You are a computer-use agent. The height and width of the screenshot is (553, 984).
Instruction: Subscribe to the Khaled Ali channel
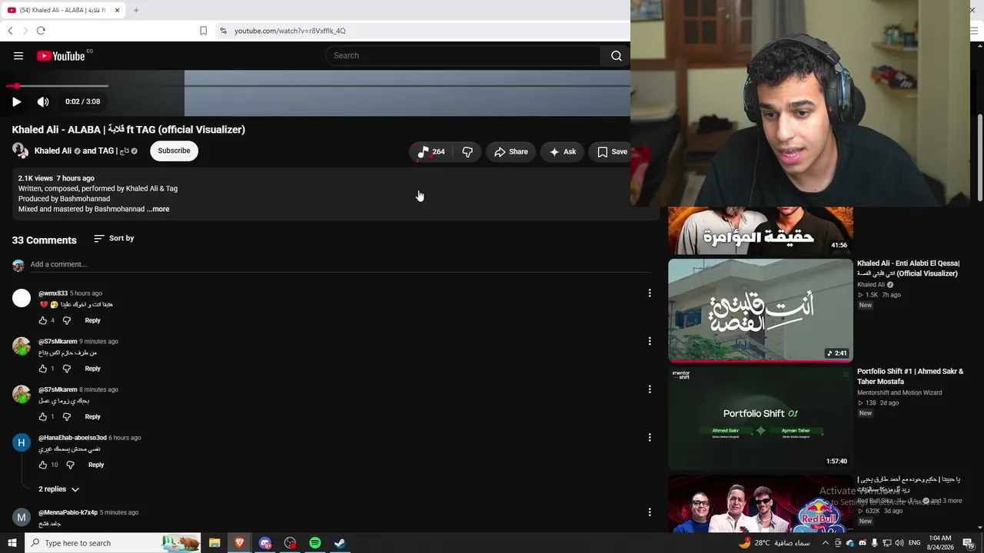coord(174,151)
